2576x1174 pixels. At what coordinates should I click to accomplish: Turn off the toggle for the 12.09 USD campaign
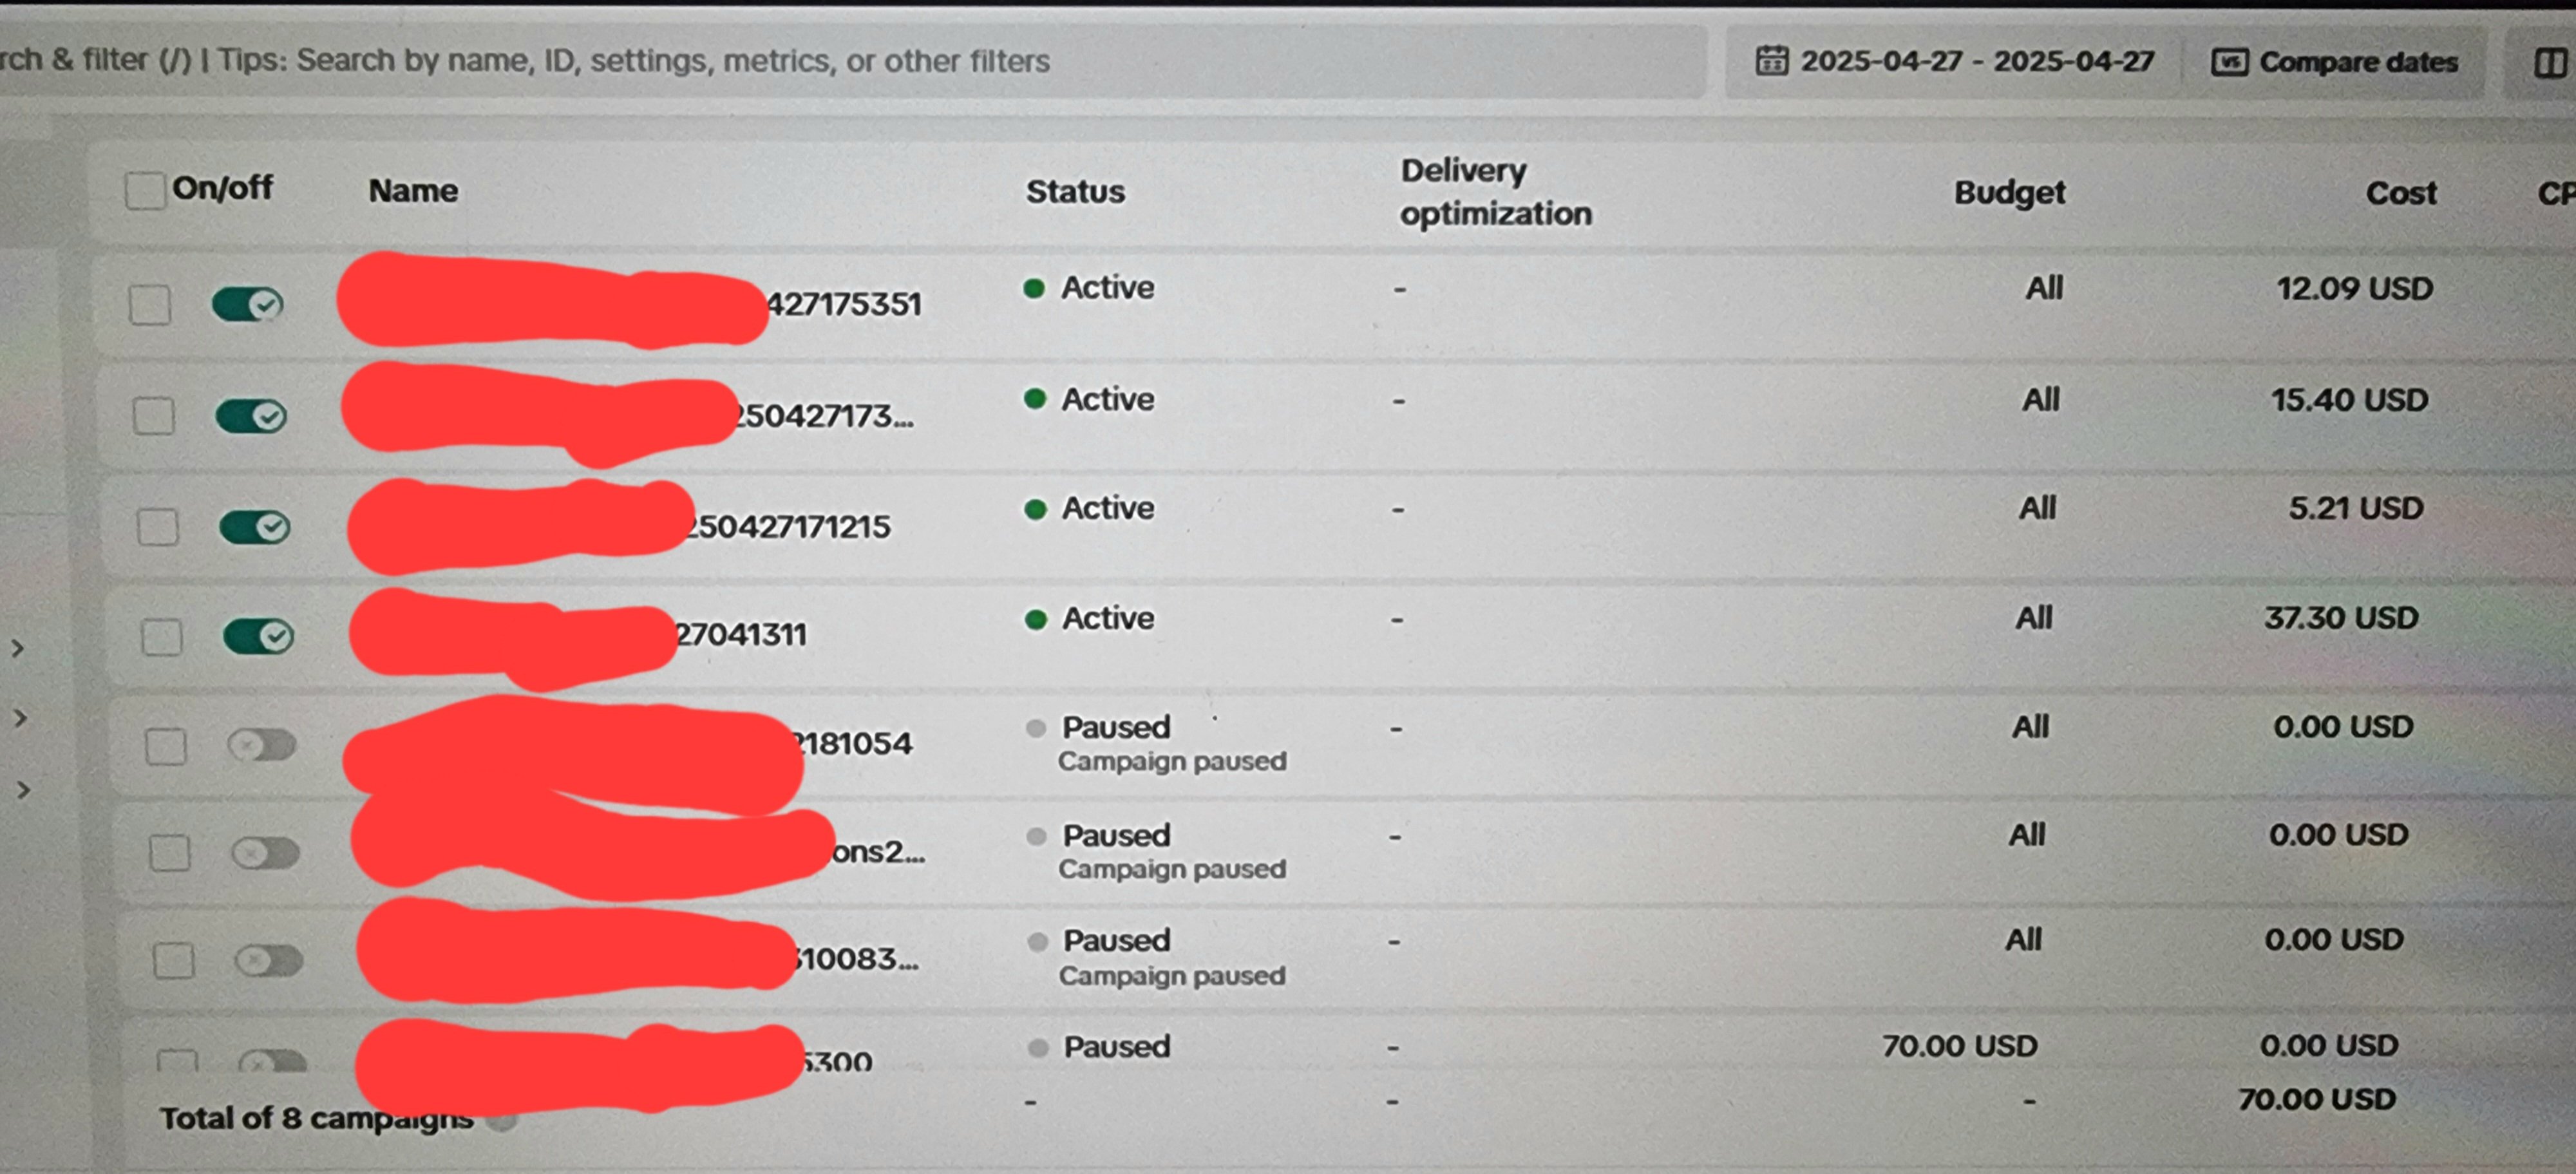coord(247,304)
